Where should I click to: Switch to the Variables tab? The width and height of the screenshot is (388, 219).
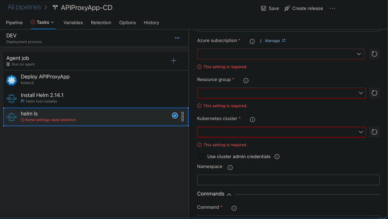click(73, 23)
